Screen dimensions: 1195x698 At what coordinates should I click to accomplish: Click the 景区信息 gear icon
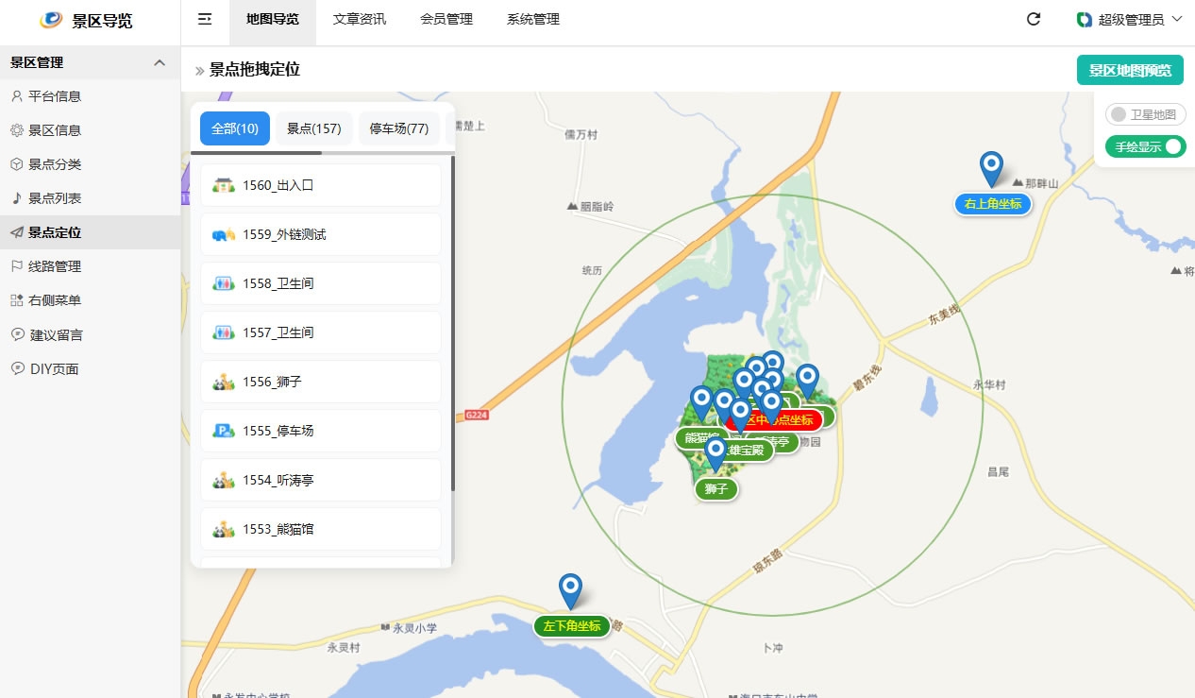click(17, 130)
